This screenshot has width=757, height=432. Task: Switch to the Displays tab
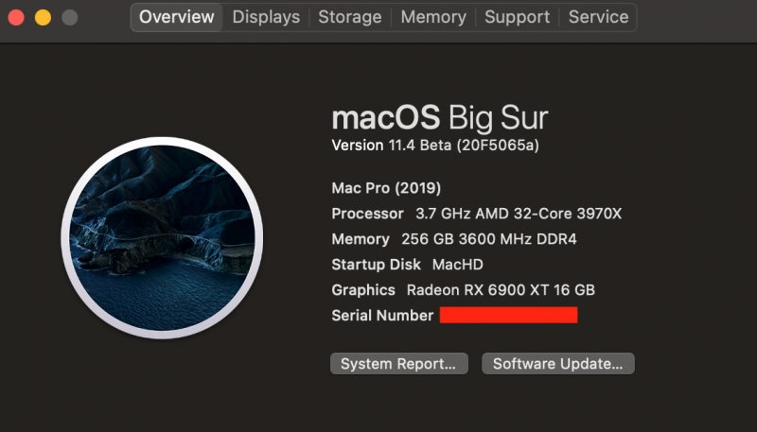tap(266, 17)
